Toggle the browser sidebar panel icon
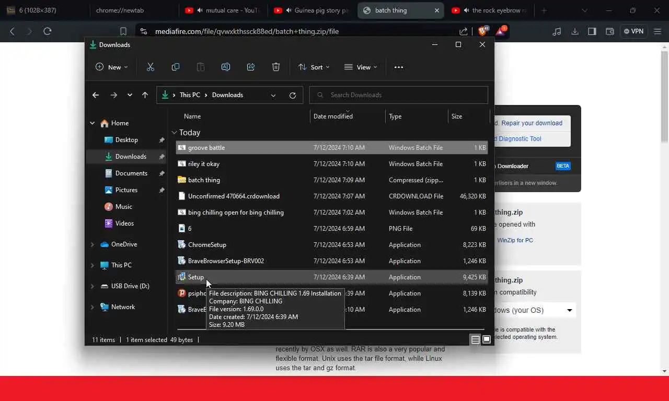 click(592, 31)
